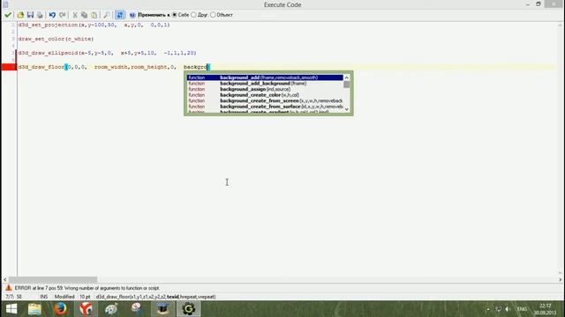
Task: Copy the selection icon in toolbar
Action: tap(85, 15)
